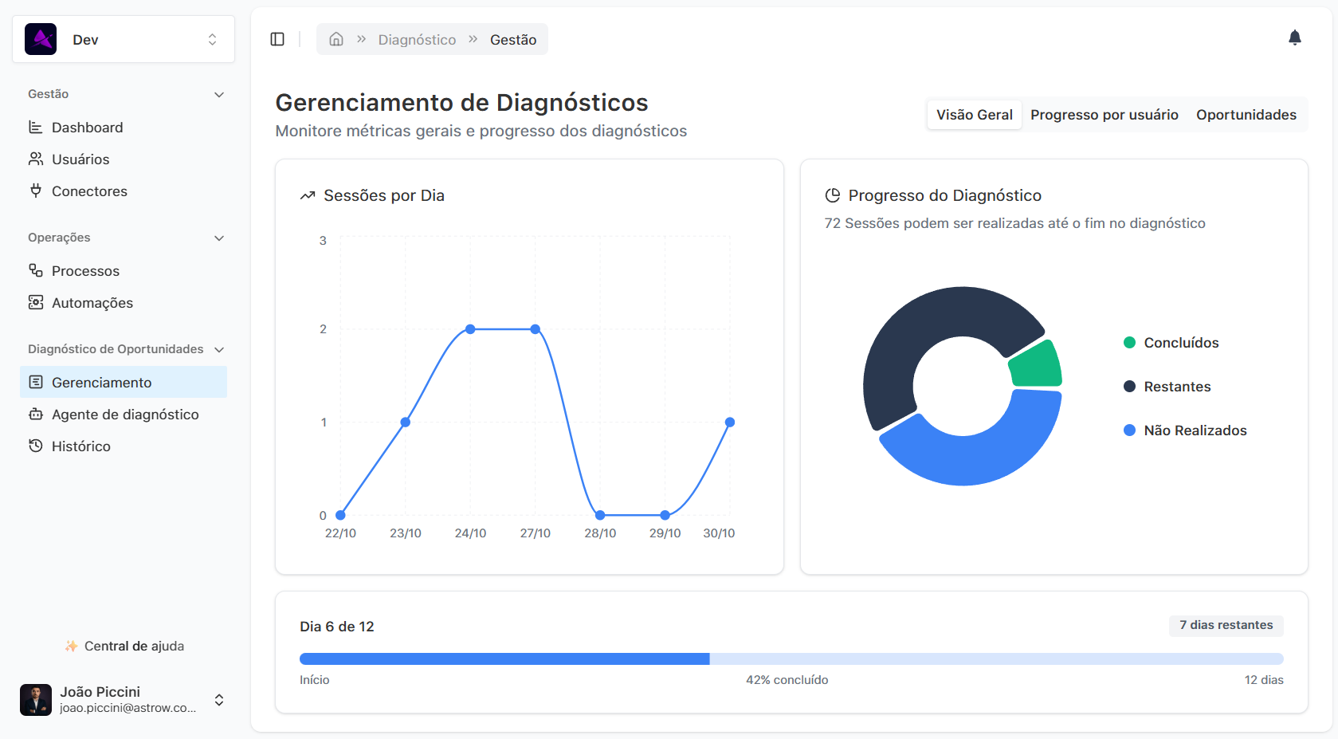Click Diagnóstico in the breadcrumb

(417, 40)
